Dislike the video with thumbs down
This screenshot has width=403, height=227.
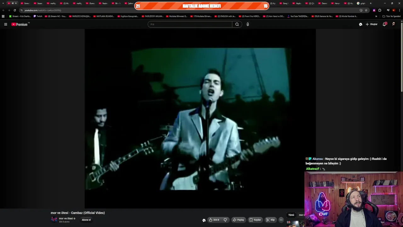click(x=225, y=220)
